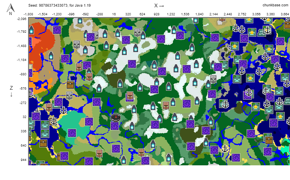Screen dimensions: 290x180
Task: Click pillager outpost near X 2140, Z -790
Action: [213, 79]
